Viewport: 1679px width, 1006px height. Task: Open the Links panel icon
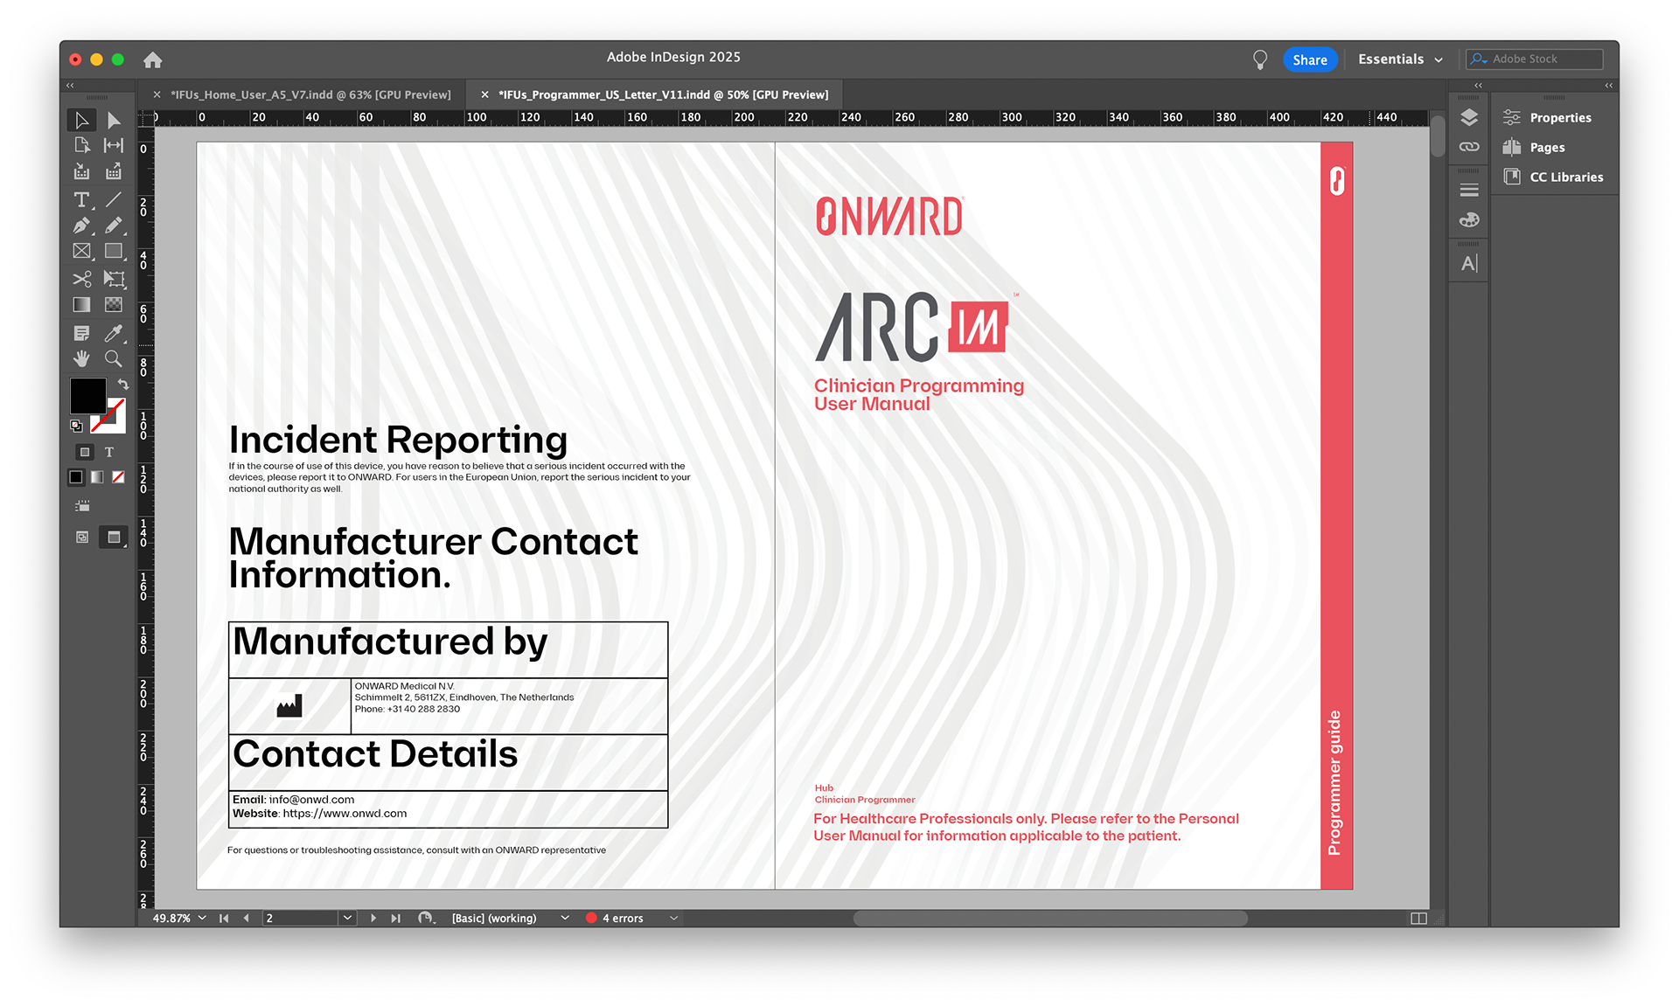coord(1469,147)
